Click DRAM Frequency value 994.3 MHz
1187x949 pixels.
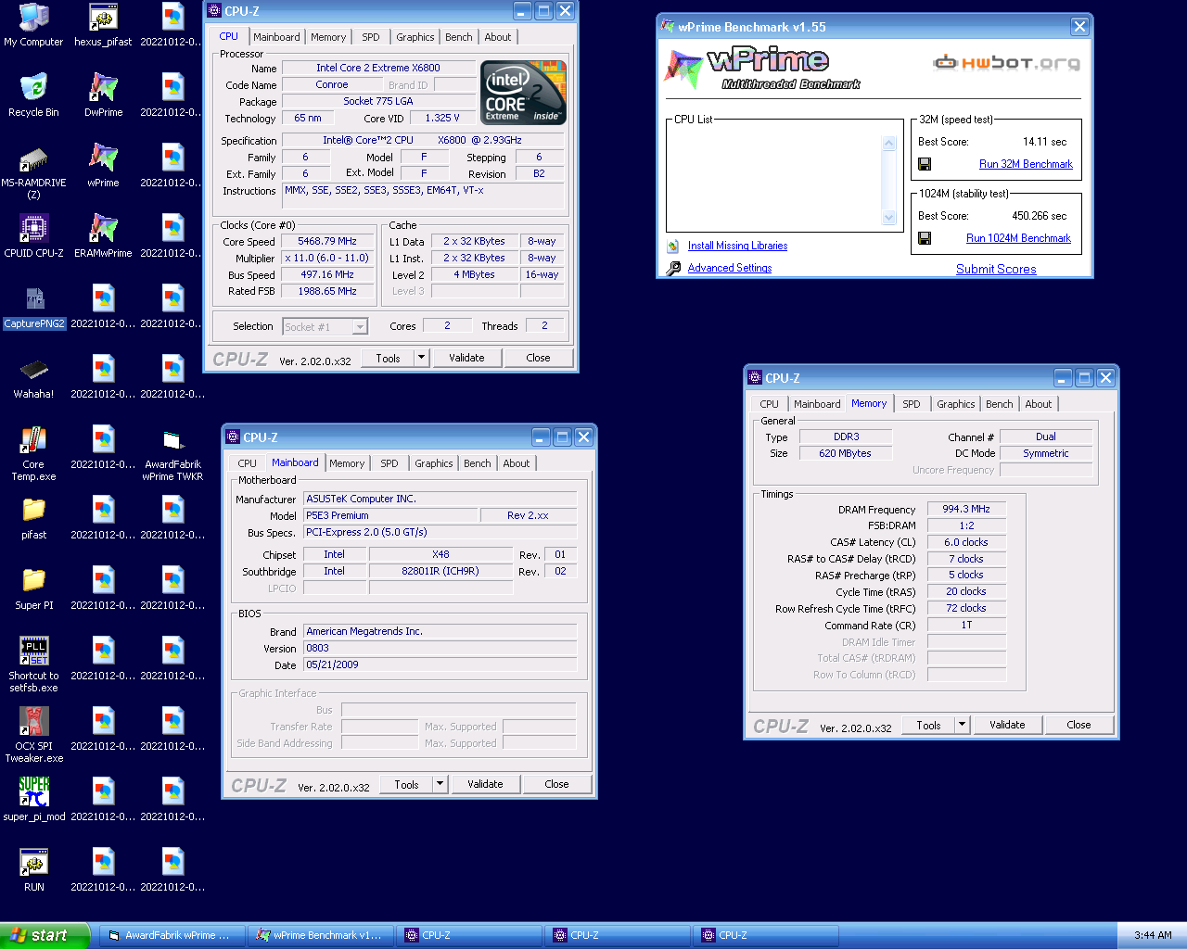pos(966,509)
